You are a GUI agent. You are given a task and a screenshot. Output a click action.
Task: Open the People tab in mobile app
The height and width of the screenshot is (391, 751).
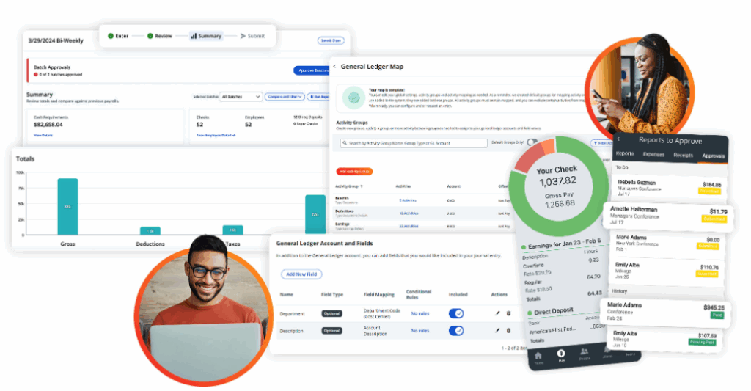(x=585, y=354)
